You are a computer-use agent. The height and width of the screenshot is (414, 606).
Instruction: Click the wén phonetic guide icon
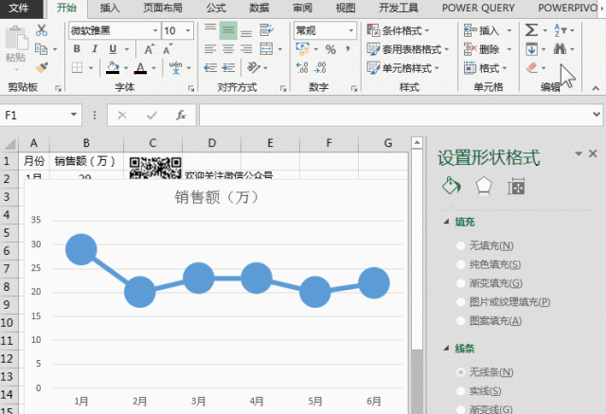point(175,68)
